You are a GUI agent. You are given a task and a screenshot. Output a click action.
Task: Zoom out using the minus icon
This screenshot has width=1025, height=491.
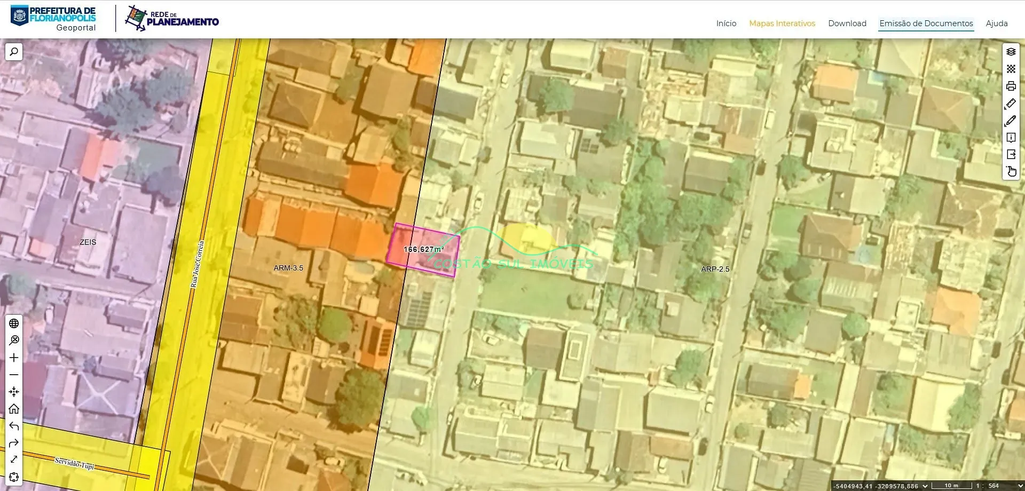point(14,375)
